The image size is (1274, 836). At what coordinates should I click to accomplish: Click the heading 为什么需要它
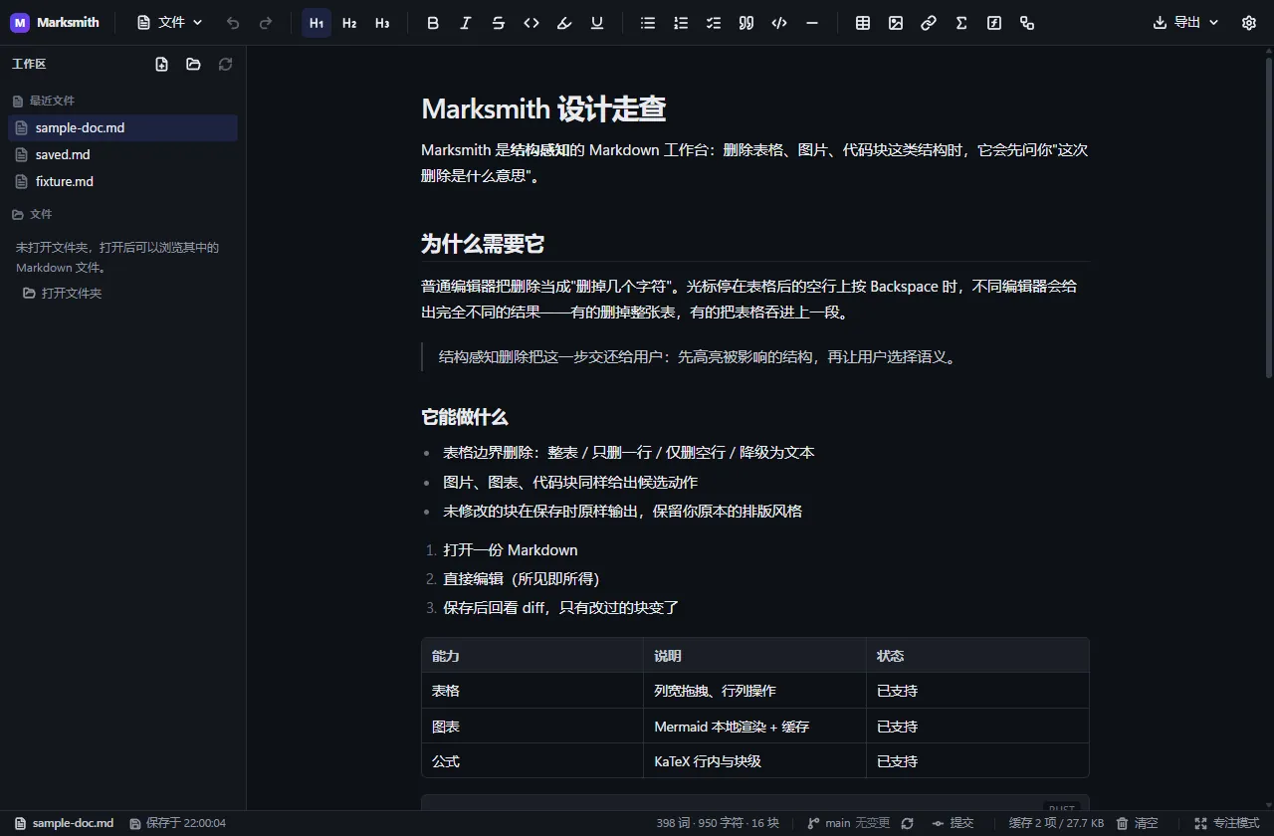click(483, 244)
